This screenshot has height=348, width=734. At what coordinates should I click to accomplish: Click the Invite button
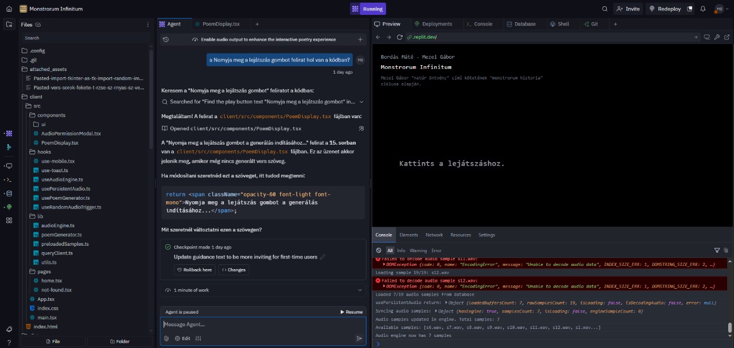pyautogui.click(x=628, y=9)
